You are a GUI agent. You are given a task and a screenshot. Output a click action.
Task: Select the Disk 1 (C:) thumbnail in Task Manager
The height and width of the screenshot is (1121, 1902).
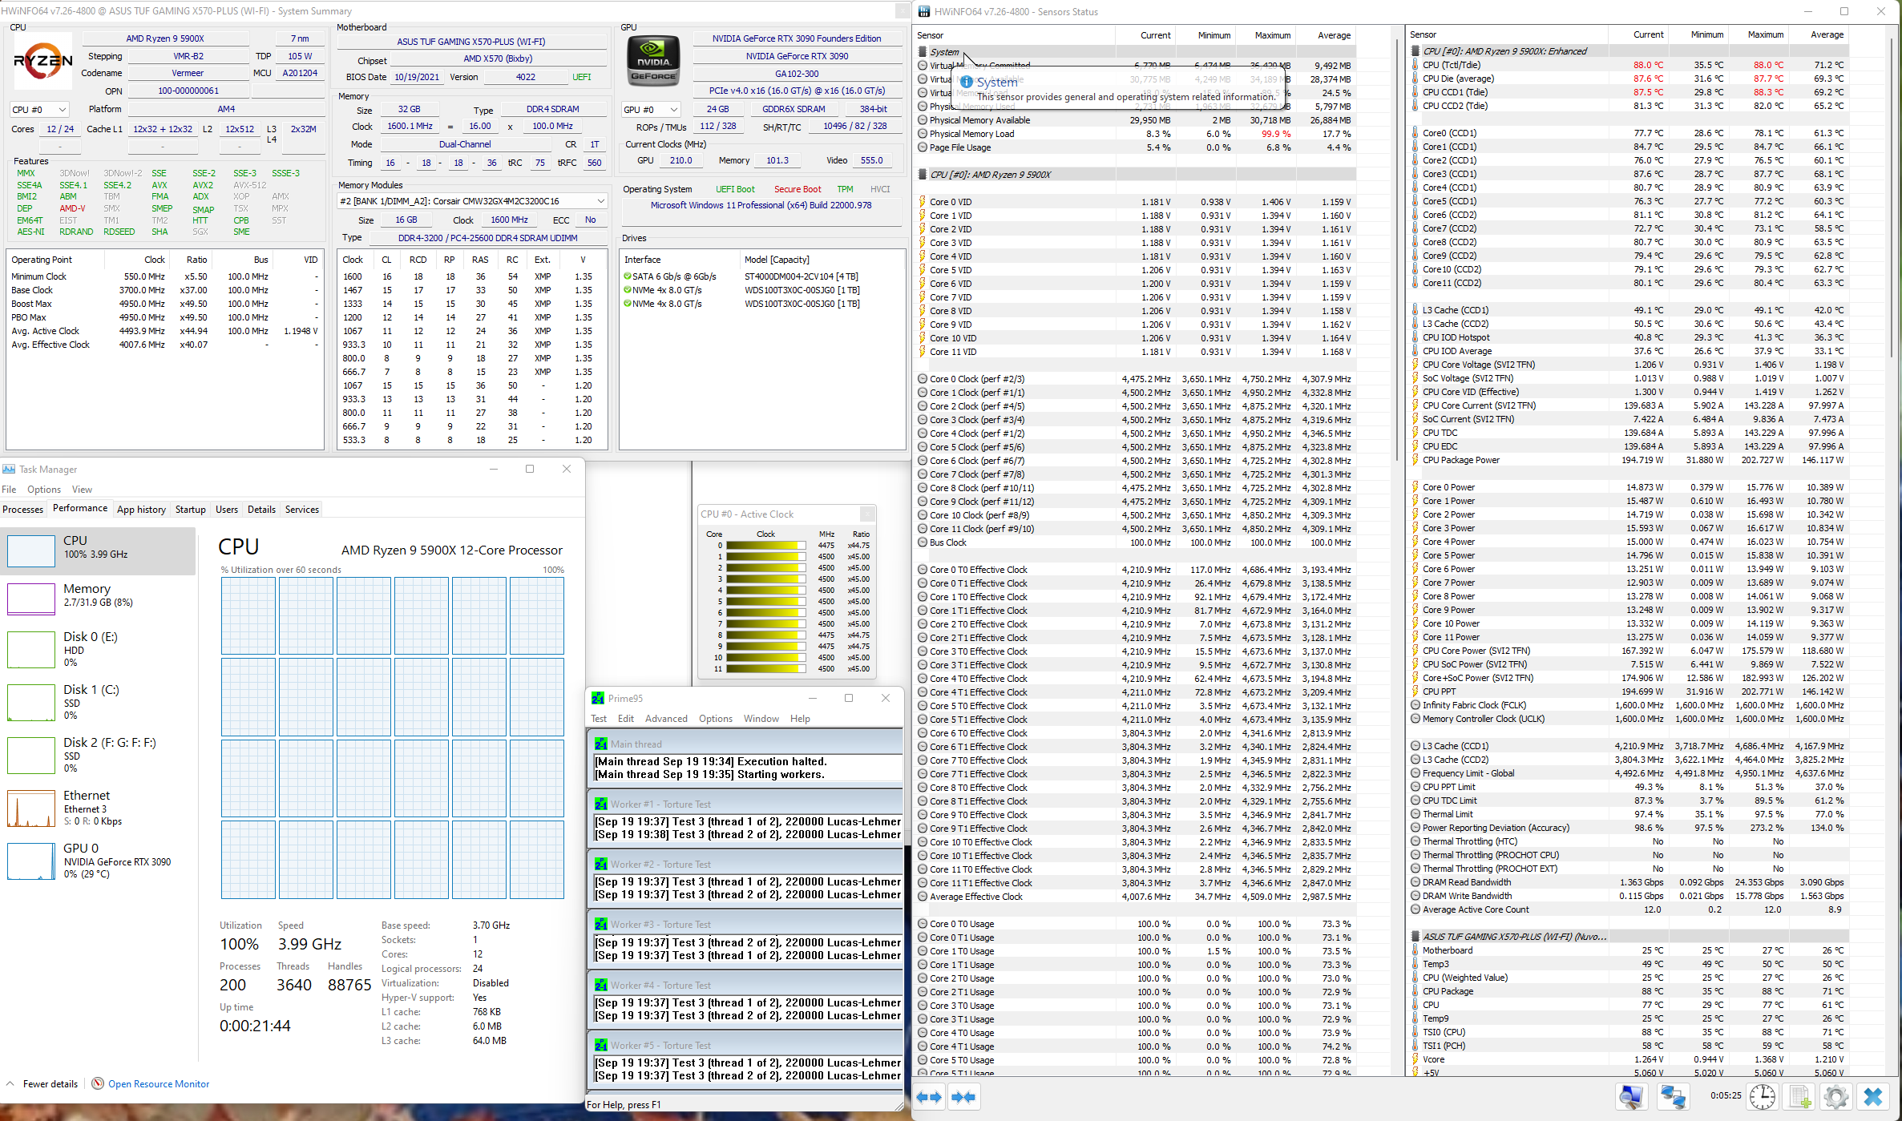coord(31,702)
